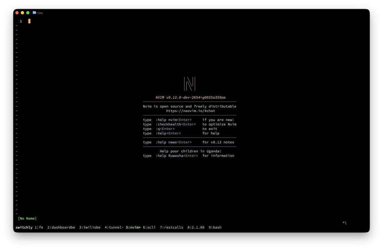The width and height of the screenshot is (383, 250).
Task: Click the :help Kuwasha<Enter> command text
Action: tap(177, 155)
